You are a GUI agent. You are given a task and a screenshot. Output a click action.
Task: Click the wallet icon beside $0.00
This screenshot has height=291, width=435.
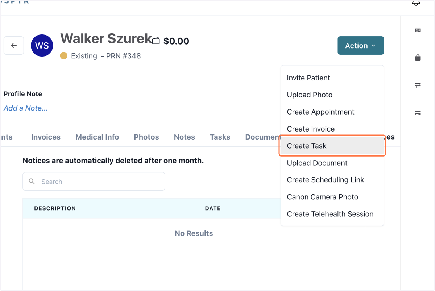pos(156,41)
